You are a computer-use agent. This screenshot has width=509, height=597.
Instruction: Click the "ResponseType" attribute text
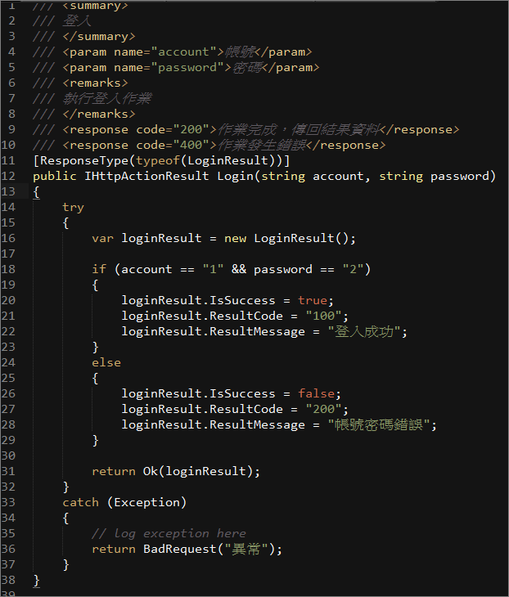(x=84, y=161)
